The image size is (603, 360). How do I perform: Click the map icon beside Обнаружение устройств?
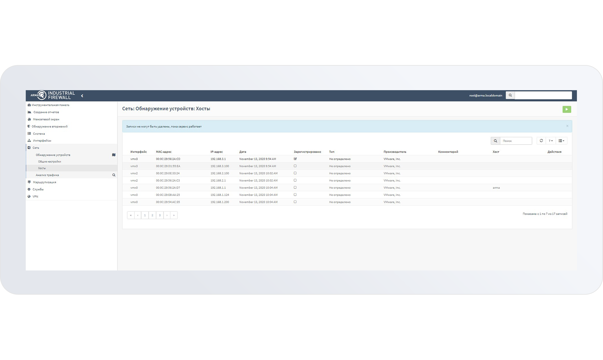[114, 155]
